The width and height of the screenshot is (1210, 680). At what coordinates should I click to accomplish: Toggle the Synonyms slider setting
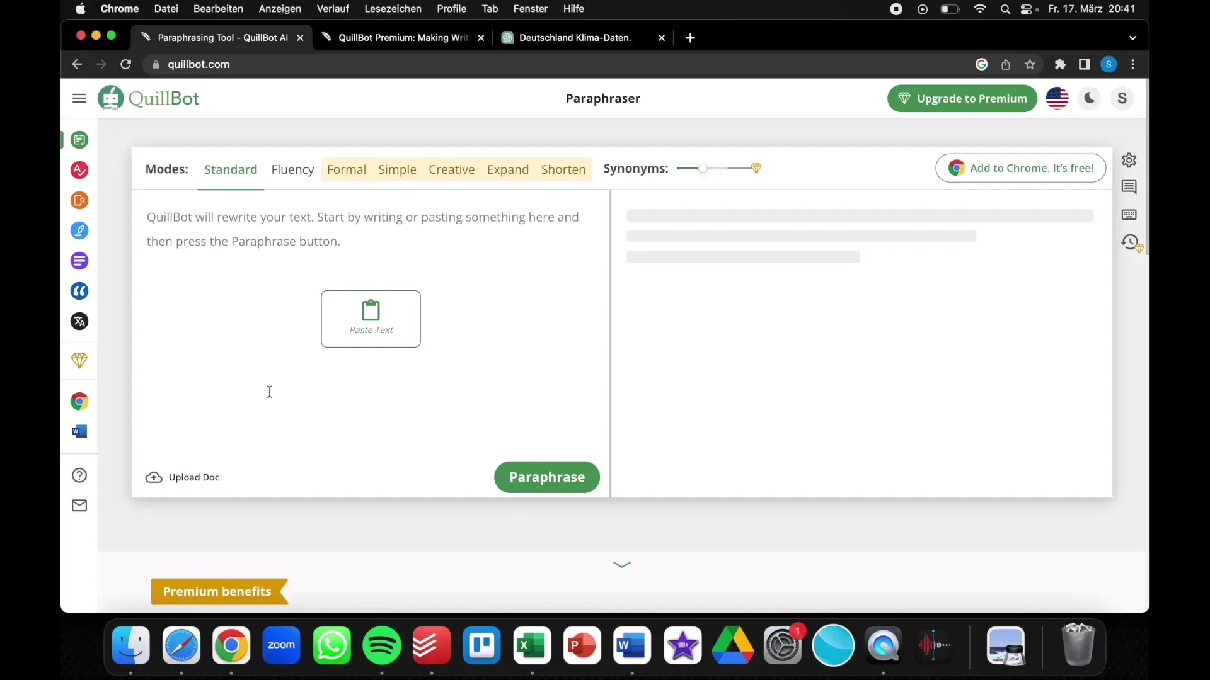click(x=703, y=167)
